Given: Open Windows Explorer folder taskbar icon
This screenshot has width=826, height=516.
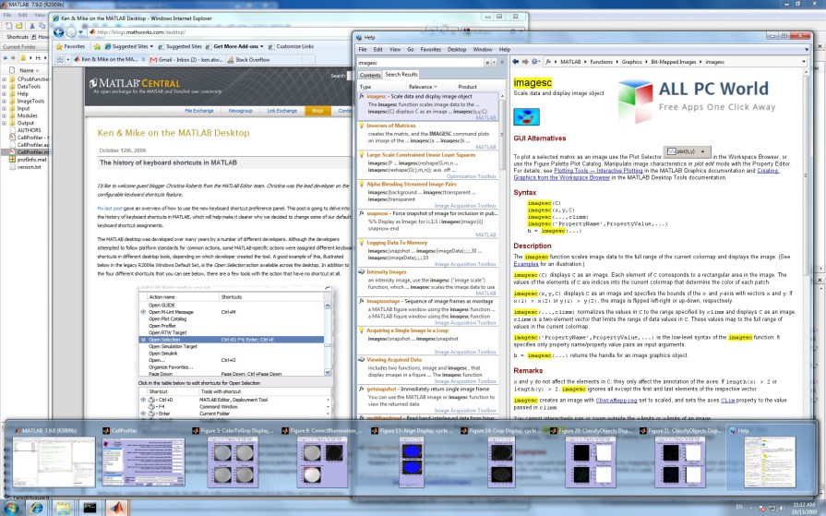Looking at the screenshot, I should coord(63,508).
